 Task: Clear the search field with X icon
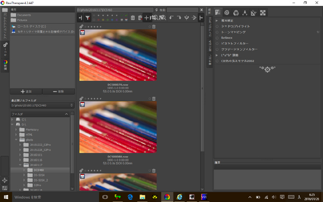coord(202,10)
